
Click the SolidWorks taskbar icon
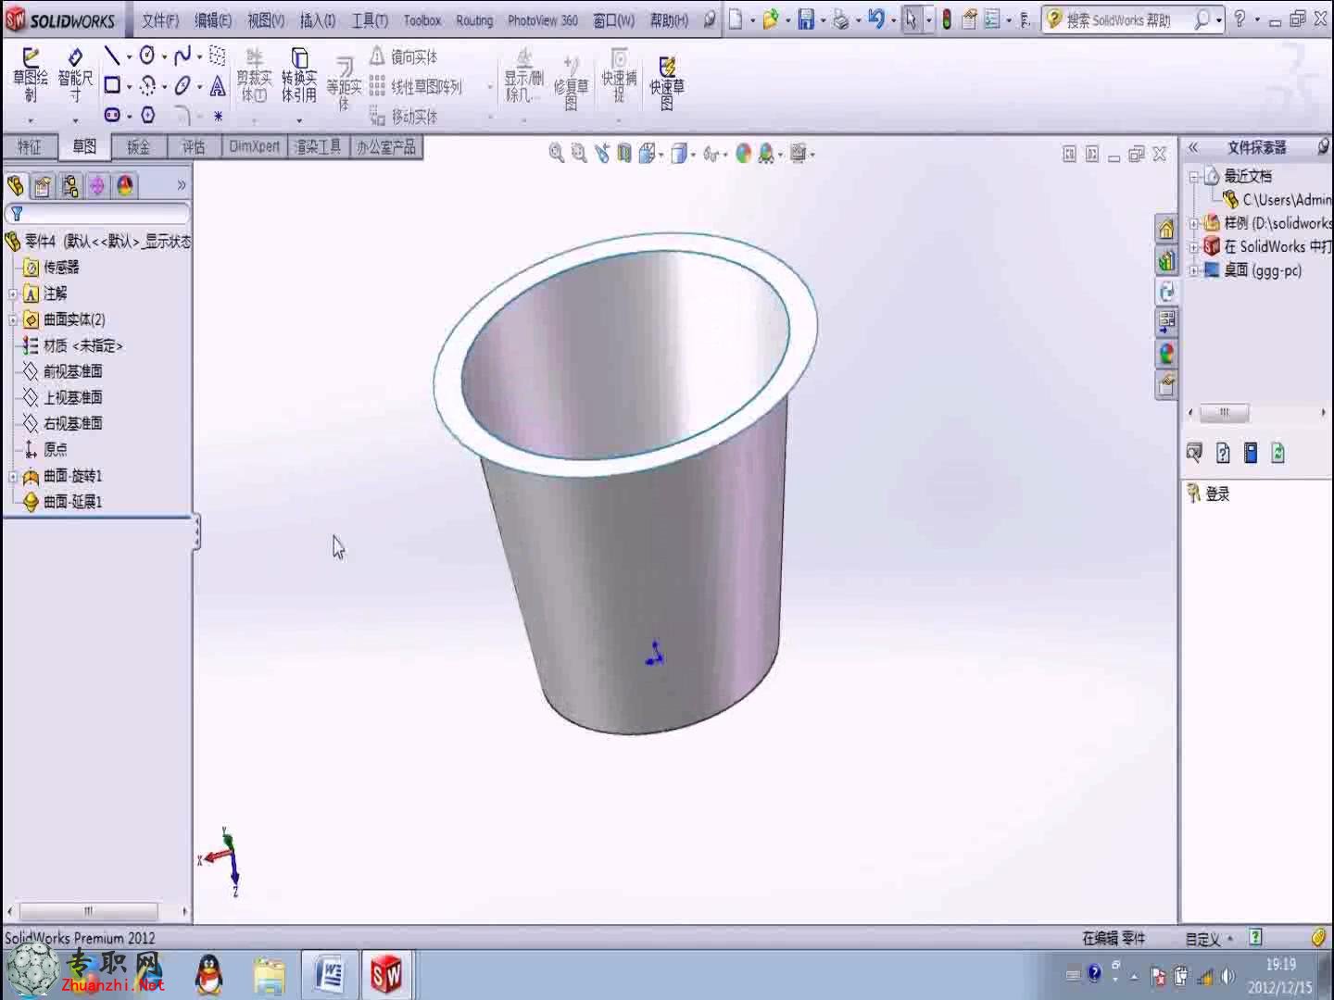click(x=386, y=974)
